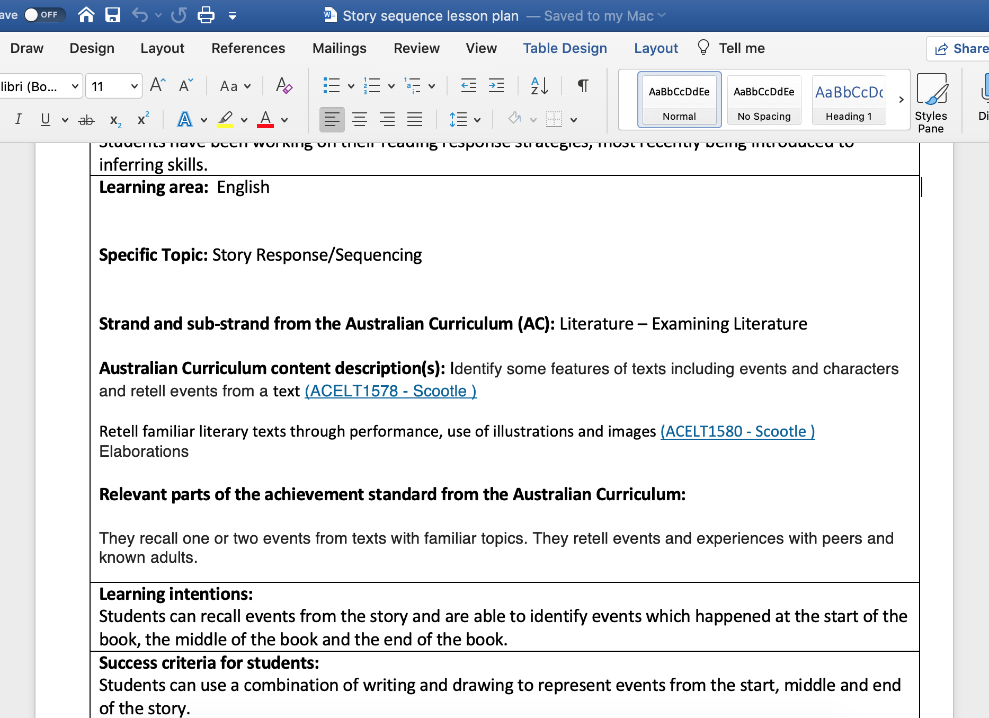Open the Review tab
Image resolution: width=989 pixels, height=718 pixels.
[x=416, y=48]
